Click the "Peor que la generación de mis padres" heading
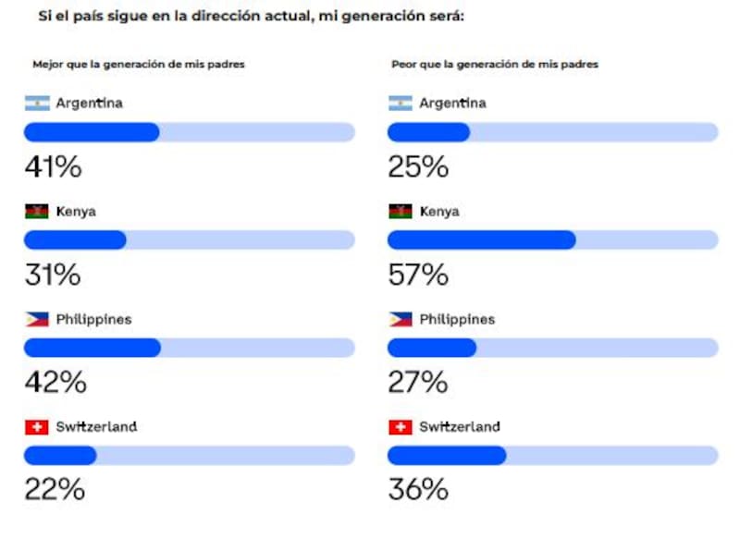The image size is (740, 539). 493,65
